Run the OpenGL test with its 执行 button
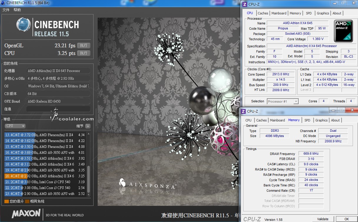358x222 pixels. tap(84, 46)
